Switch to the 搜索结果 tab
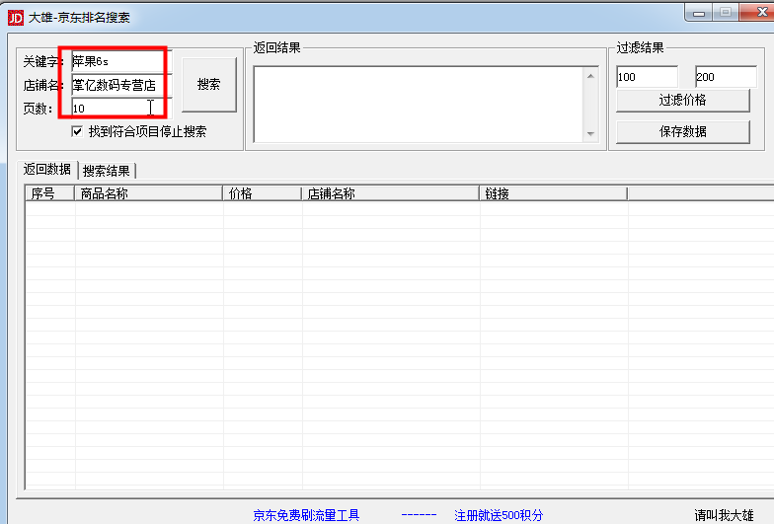This screenshot has width=774, height=524. click(x=107, y=171)
